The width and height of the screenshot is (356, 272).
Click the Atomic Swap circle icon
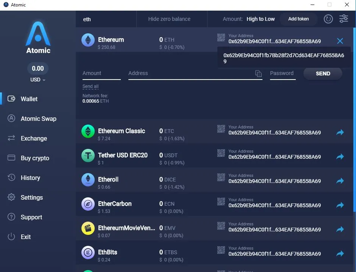tap(11, 118)
